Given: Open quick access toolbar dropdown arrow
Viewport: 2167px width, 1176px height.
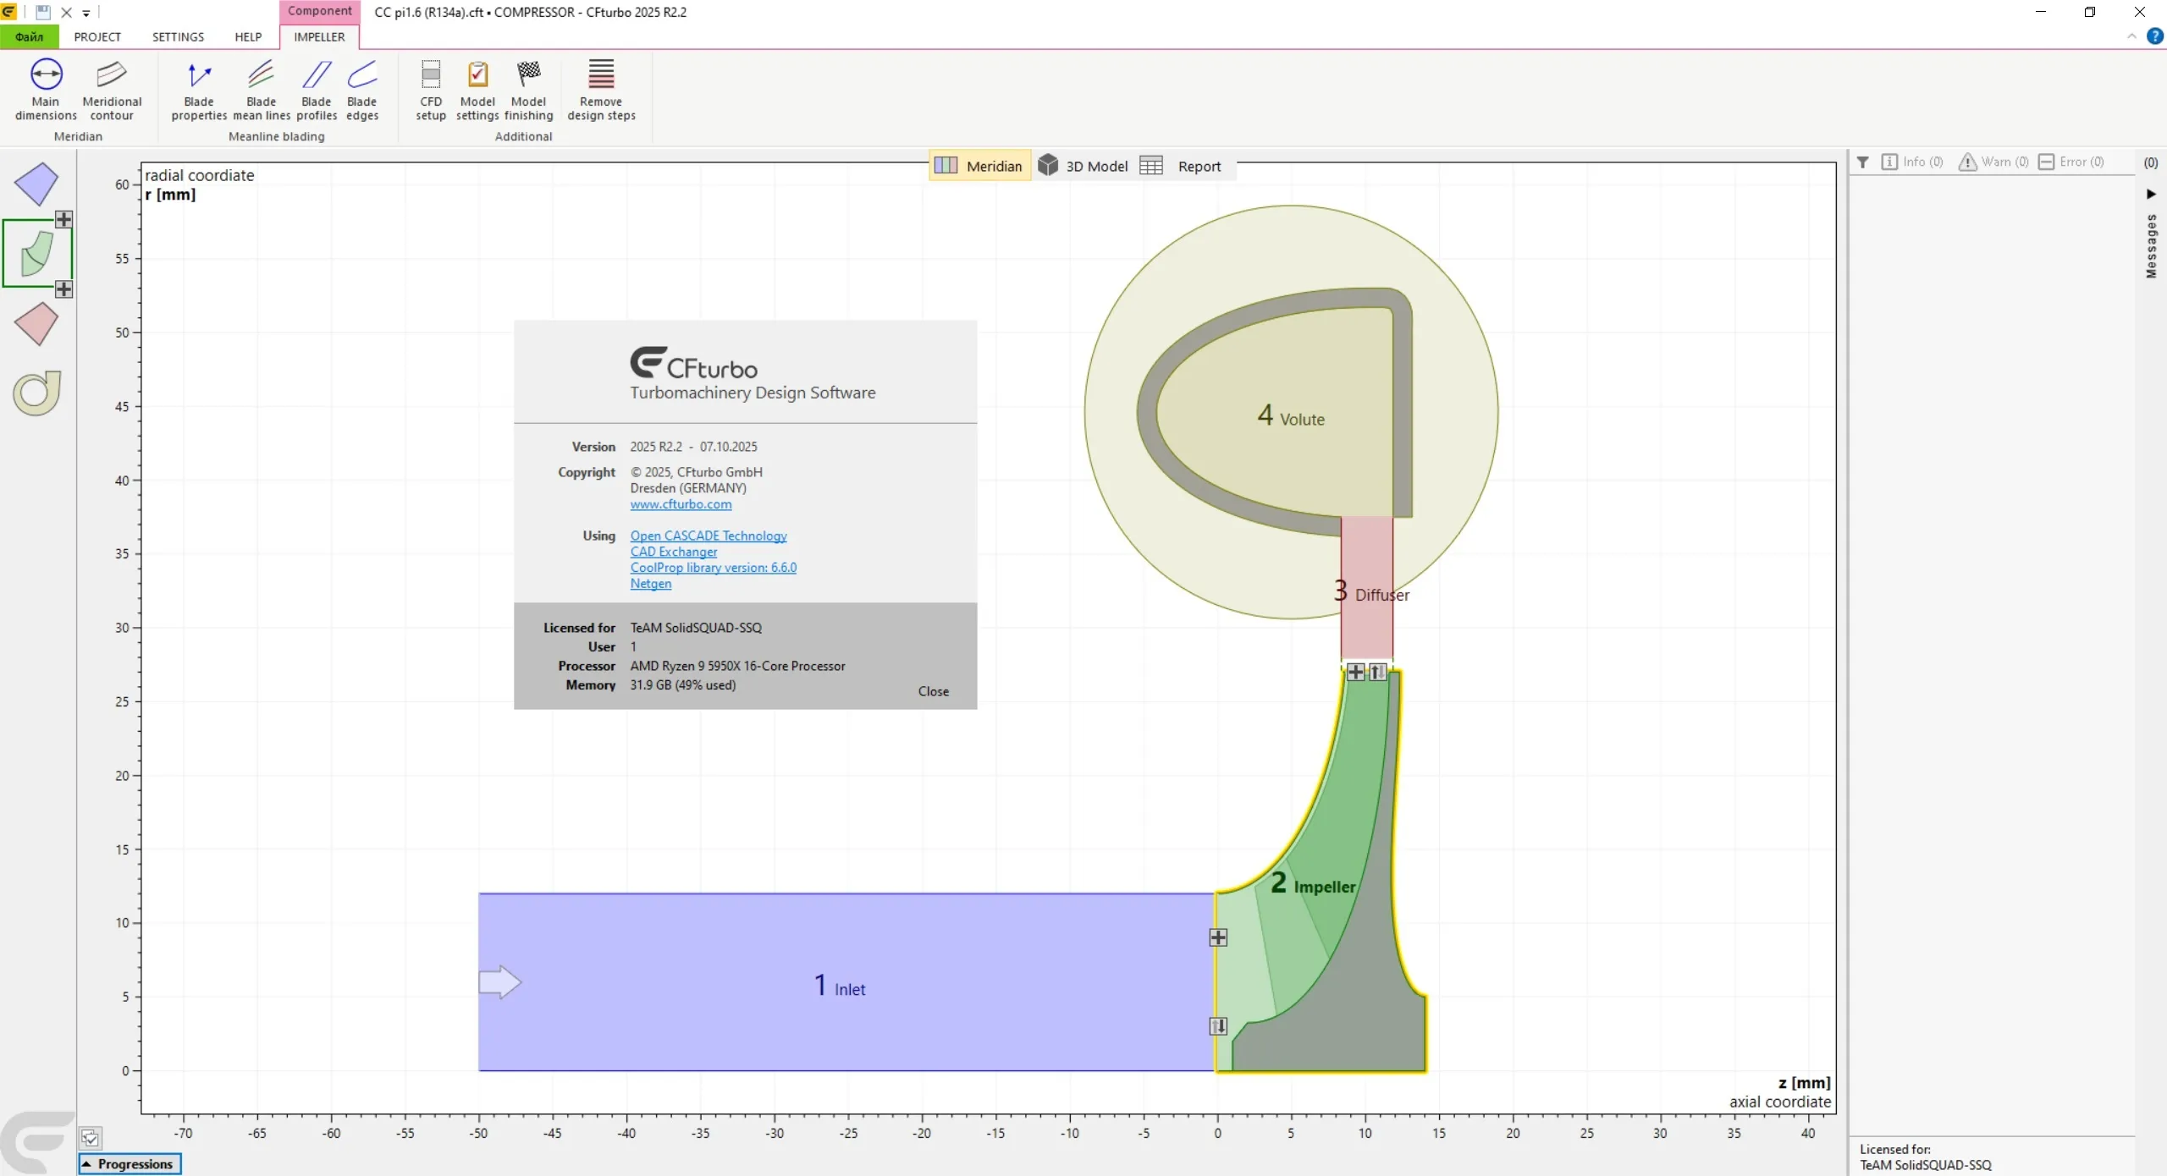Looking at the screenshot, I should point(86,14).
